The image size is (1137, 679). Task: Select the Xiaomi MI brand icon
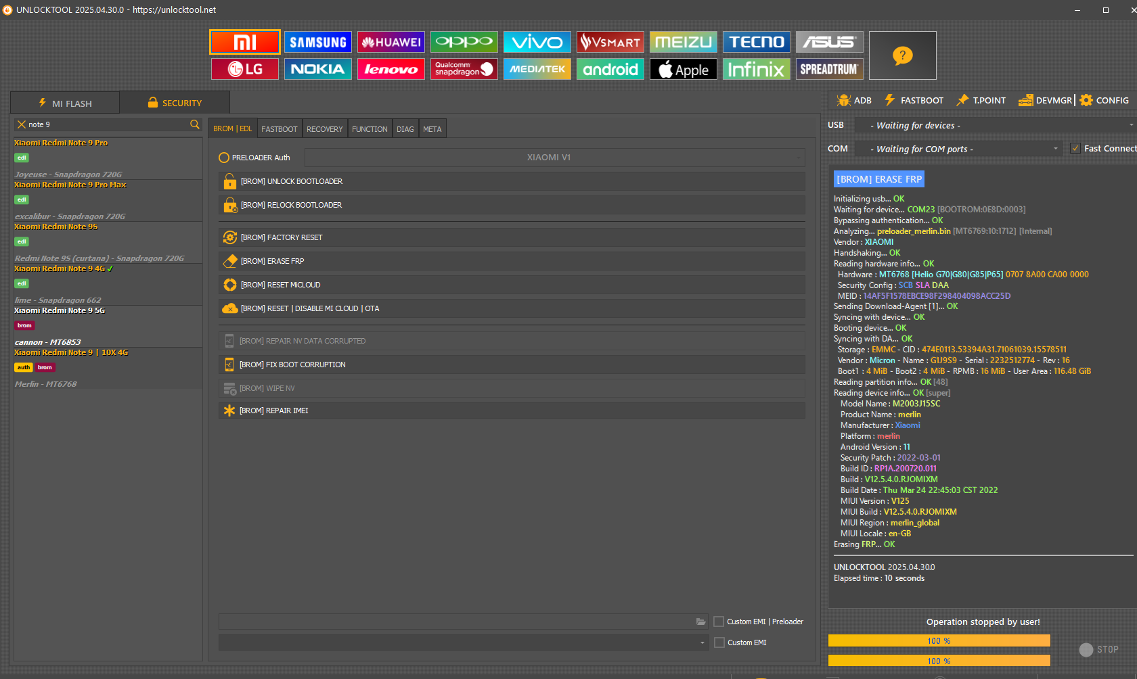click(x=245, y=42)
